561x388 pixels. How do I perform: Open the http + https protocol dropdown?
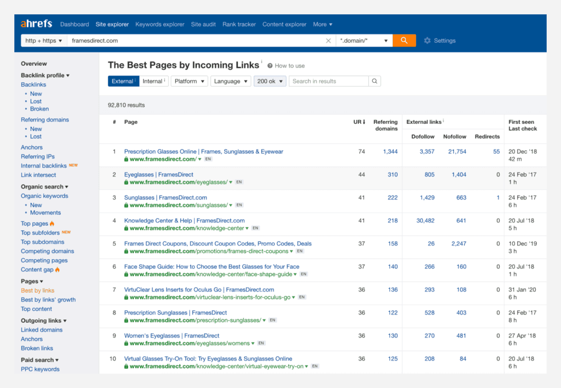click(44, 41)
